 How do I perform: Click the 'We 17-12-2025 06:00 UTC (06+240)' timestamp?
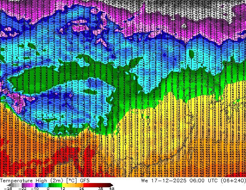(x=194, y=180)
